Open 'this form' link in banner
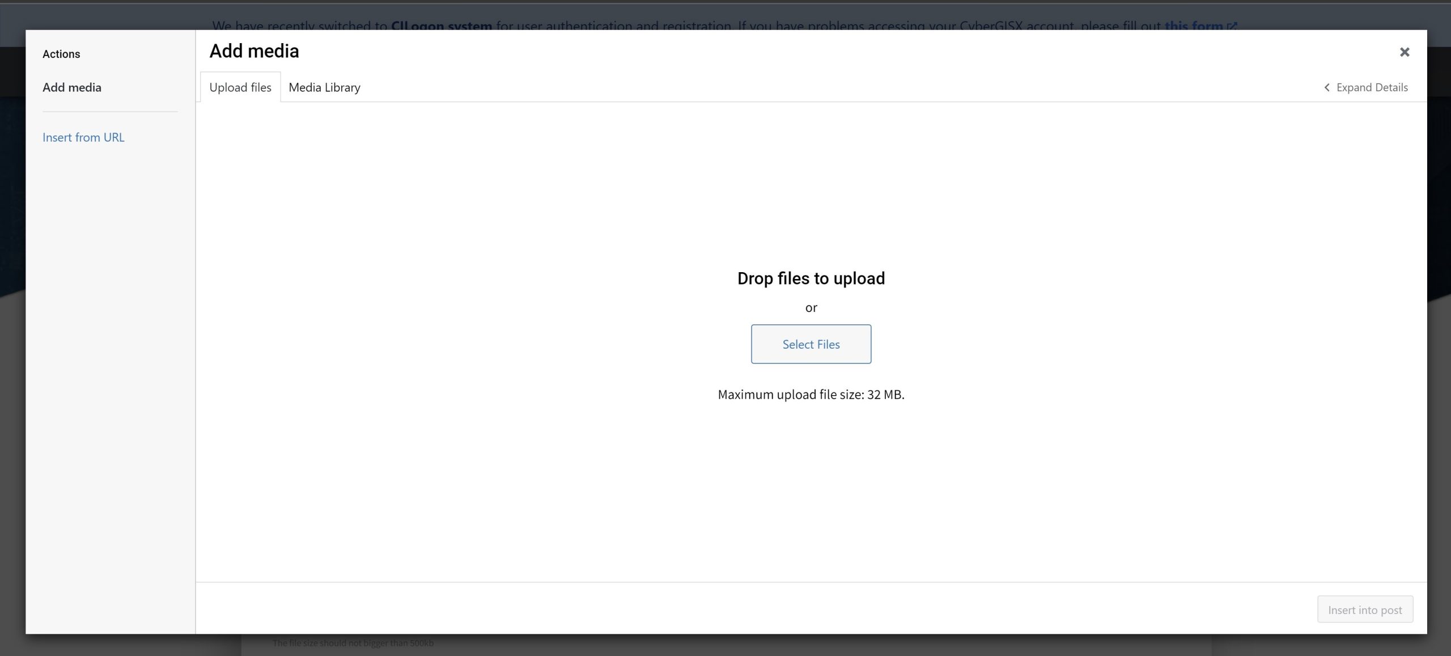1451x656 pixels. coord(1200,26)
